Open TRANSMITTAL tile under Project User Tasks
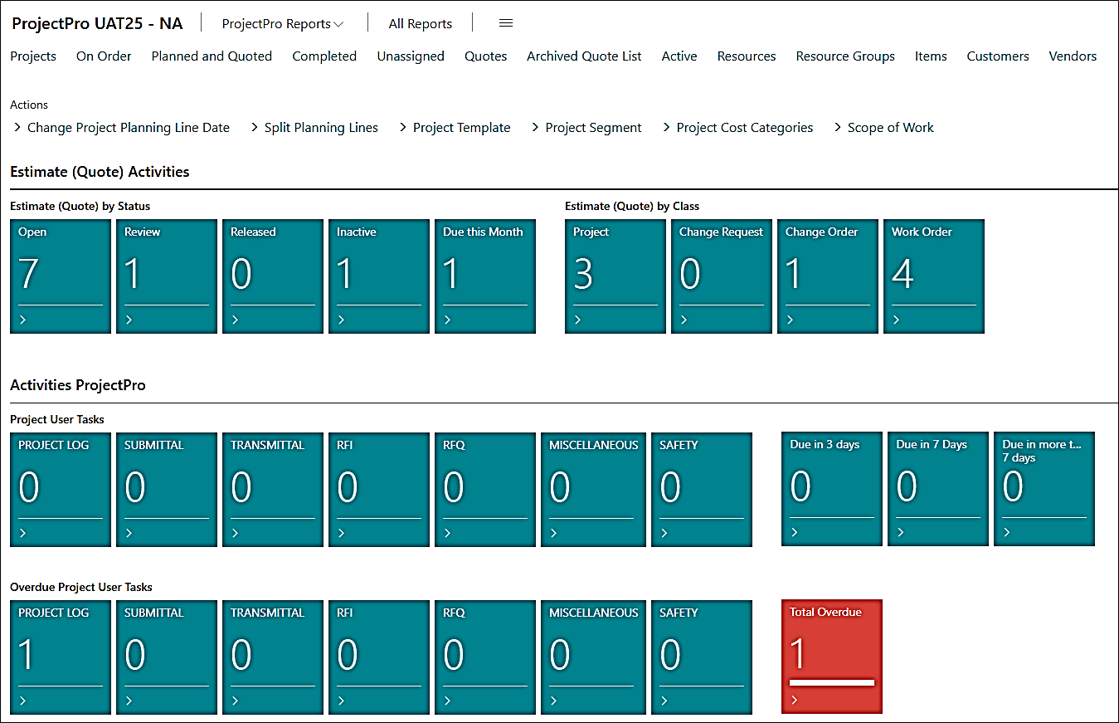This screenshot has width=1119, height=723. pyautogui.click(x=273, y=490)
